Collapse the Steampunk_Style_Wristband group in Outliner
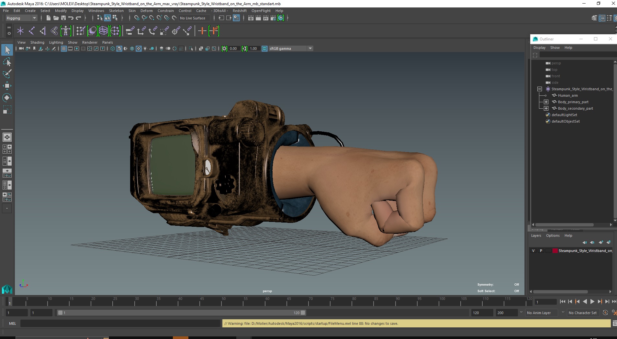Screen dimensions: 617x339 [x=540, y=89]
